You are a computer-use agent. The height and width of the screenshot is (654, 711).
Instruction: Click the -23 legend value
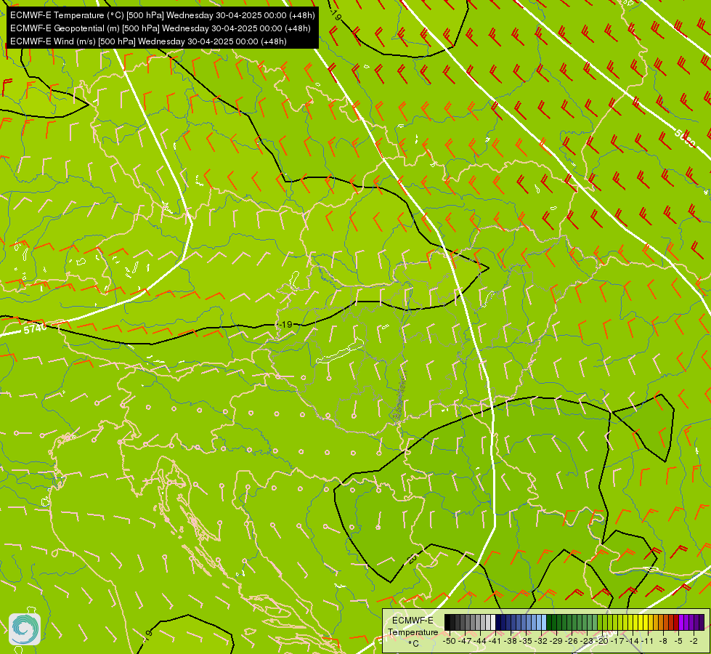(x=586, y=641)
